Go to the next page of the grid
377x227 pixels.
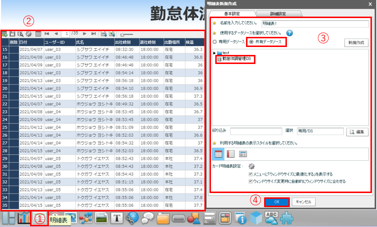pyautogui.click(x=84, y=33)
